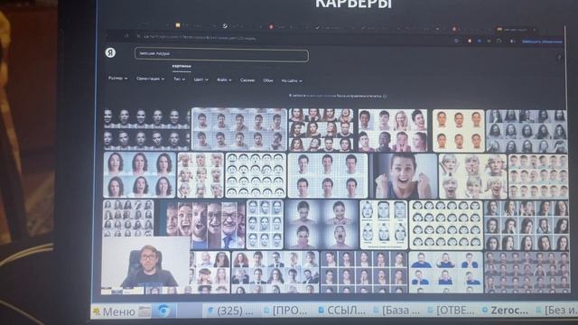
Task: Click the Yandex logo icon
Action: tap(110, 52)
